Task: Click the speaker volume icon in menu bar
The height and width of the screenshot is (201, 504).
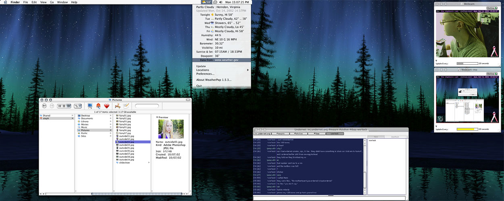Action: [x=221, y=2]
